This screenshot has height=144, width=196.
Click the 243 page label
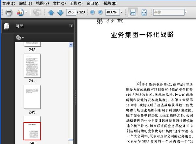(32, 50)
